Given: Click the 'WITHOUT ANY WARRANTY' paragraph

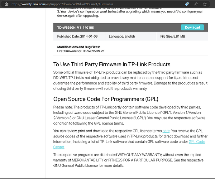Looking at the screenshot, I should (128, 160).
